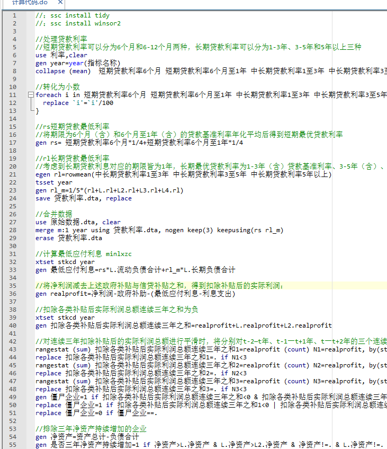387x449 pixels.
Task: Click the 'gen rs=' formula line
Action: [x=139, y=143]
